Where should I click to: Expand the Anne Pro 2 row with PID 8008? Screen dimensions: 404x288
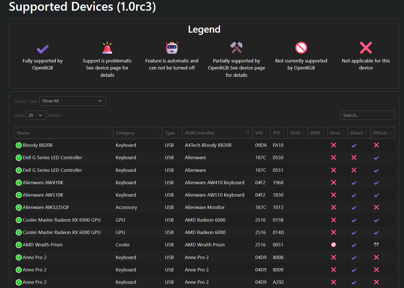pos(19,257)
